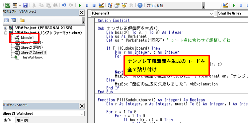Toggle Folders icon in project panel

coord(22,20)
